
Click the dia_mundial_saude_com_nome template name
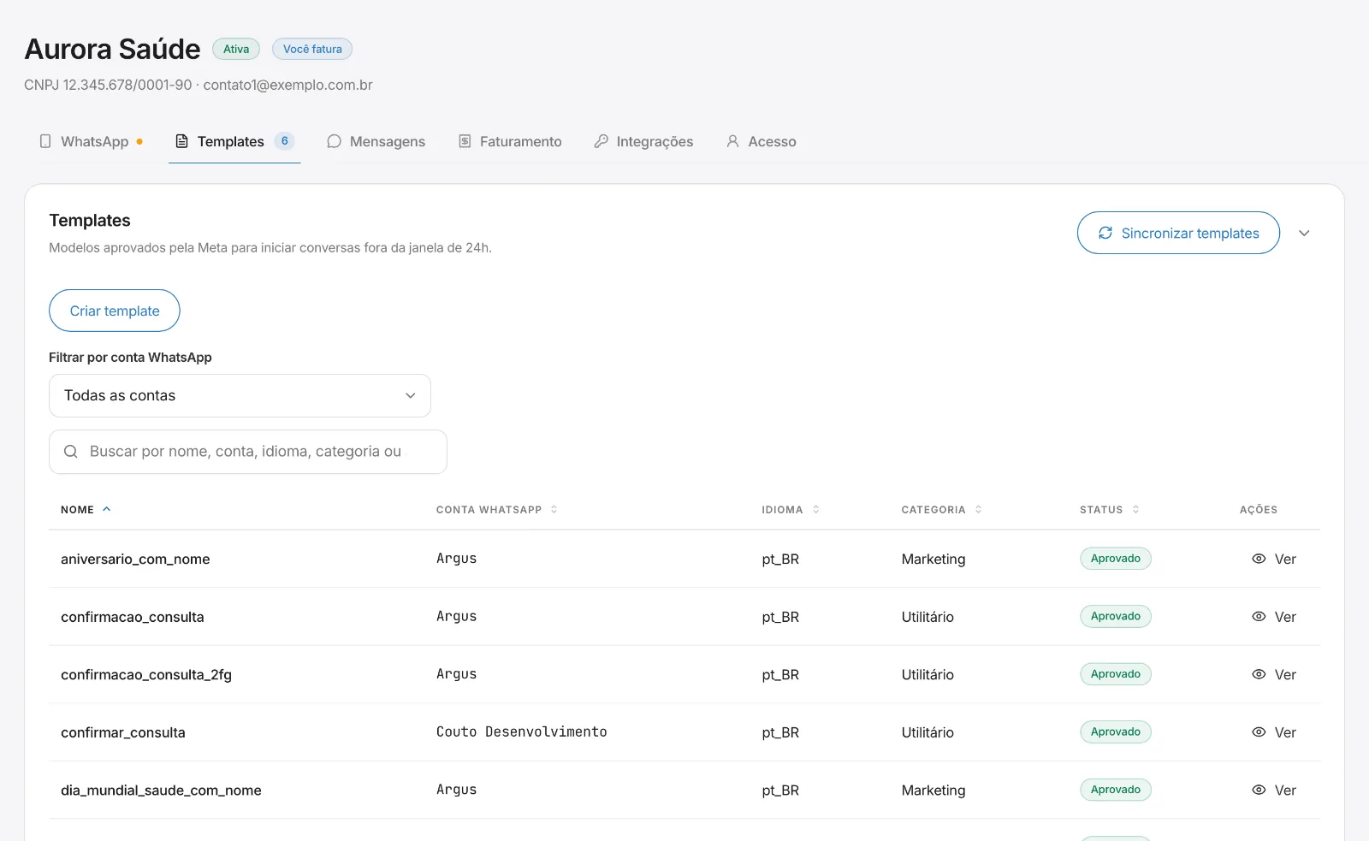click(x=161, y=791)
